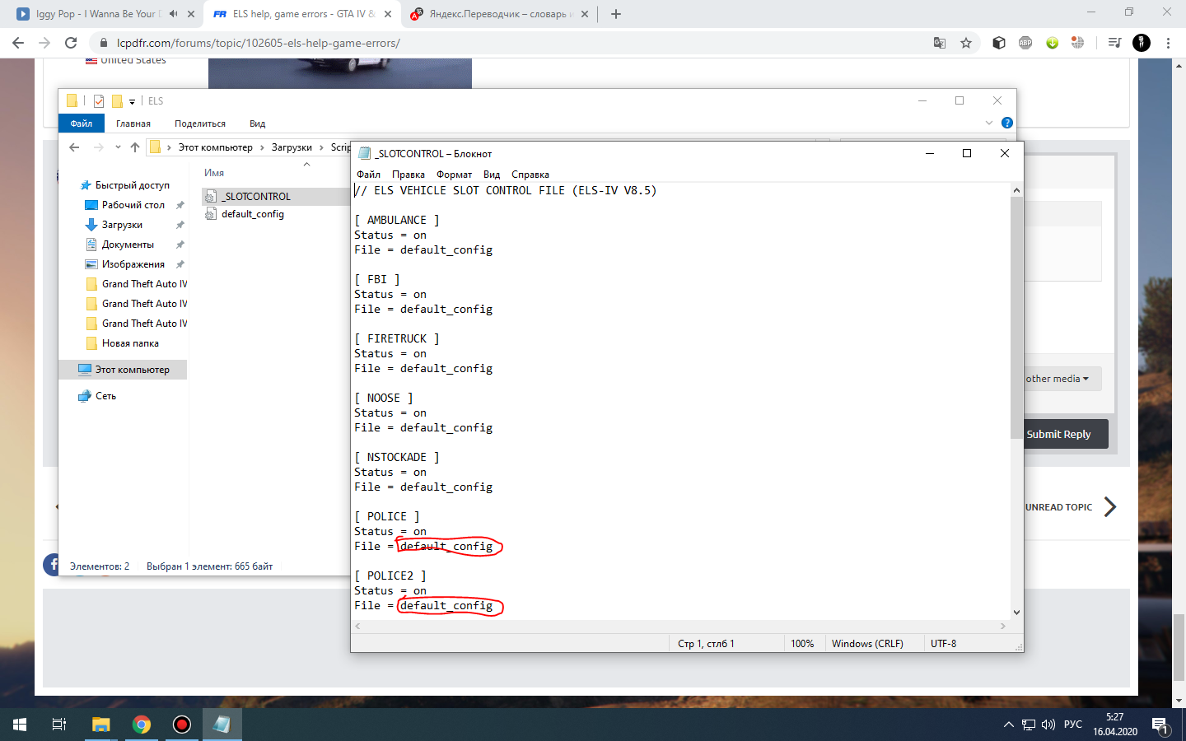Open the red record app on taskbar
Viewport: 1186px width, 741px height.
pos(182,725)
